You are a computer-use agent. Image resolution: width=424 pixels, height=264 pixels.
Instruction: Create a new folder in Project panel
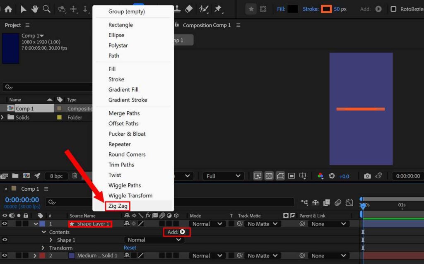15,176
